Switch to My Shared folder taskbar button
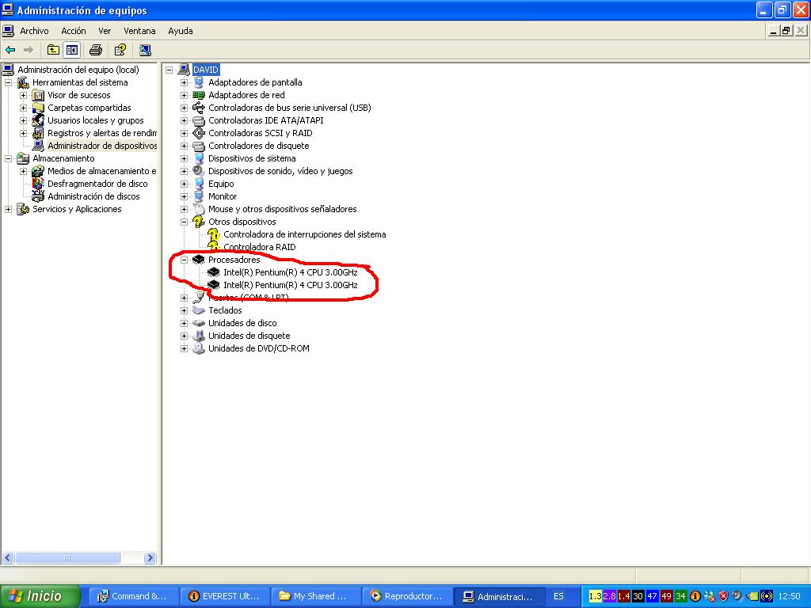Viewport: 811px width, 608px height. point(317,596)
